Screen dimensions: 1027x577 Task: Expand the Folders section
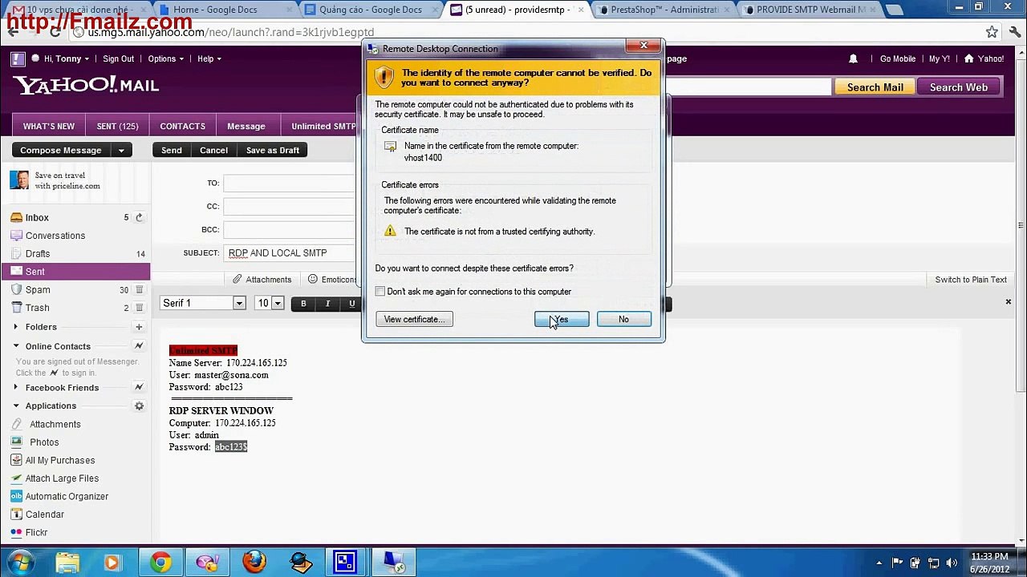pyautogui.click(x=16, y=327)
